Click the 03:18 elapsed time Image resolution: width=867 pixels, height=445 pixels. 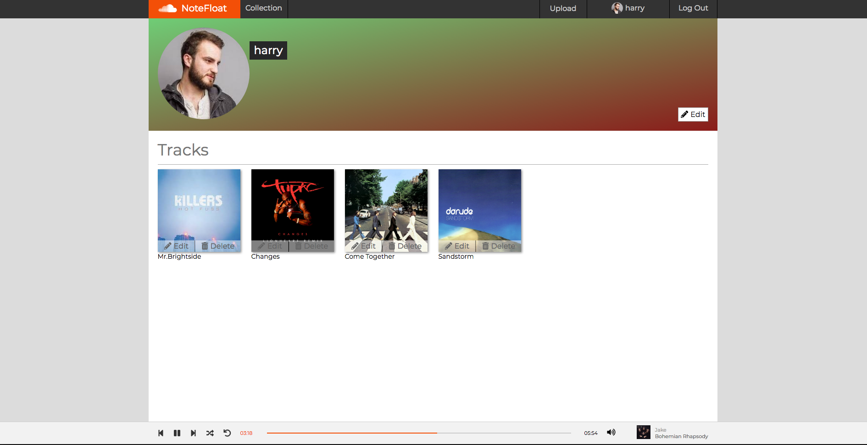(246, 433)
